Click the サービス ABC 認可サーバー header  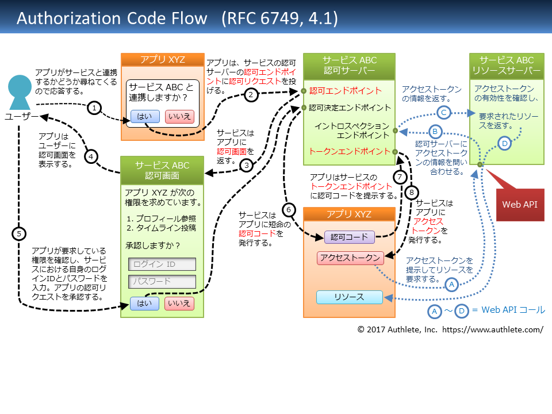(349, 66)
